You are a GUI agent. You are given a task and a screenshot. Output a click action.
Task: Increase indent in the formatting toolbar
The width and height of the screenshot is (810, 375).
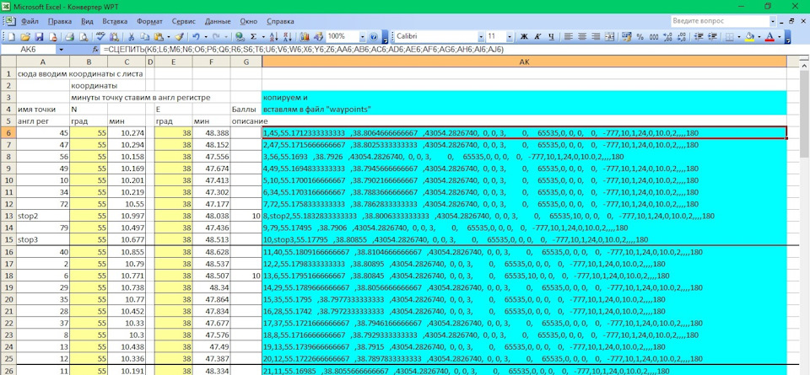pyautogui.click(x=712, y=37)
